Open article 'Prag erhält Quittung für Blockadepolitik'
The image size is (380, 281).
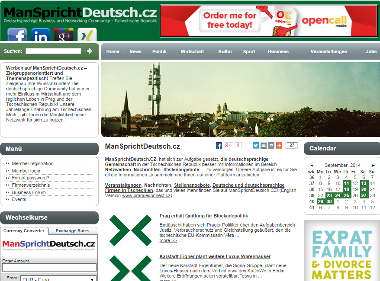point(203,216)
